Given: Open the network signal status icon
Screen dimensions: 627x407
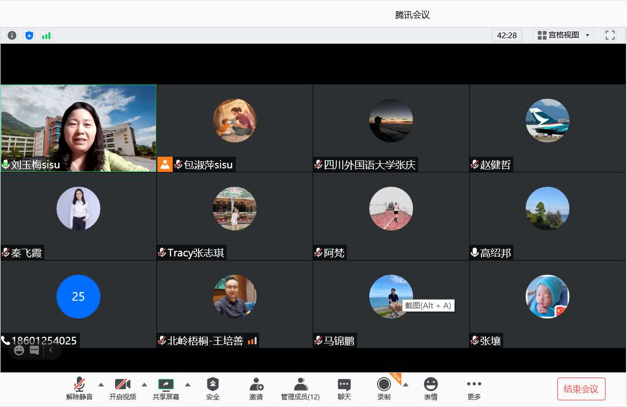Looking at the screenshot, I should pos(46,36).
